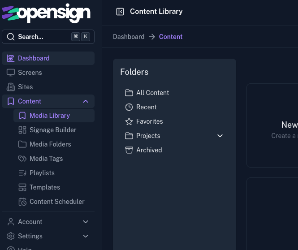
Task: Expand the Settings menu chevron
Action: pos(86,236)
